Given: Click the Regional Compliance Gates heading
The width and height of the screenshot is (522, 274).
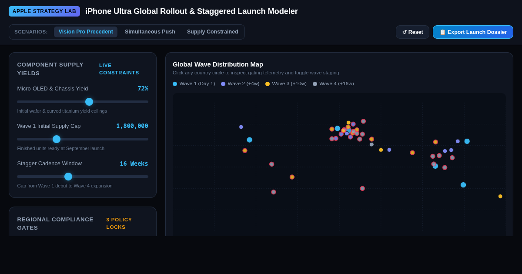Looking at the screenshot, I should click(55, 224).
